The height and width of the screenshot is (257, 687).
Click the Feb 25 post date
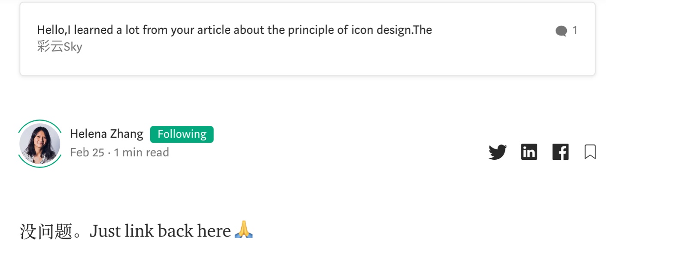point(87,152)
